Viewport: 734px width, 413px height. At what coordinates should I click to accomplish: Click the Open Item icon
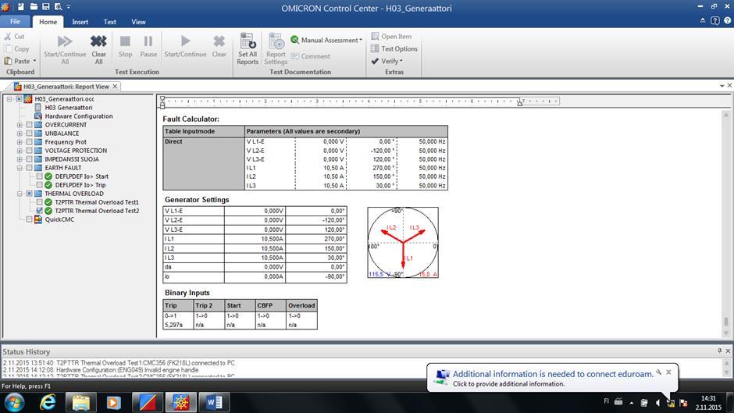(x=375, y=36)
